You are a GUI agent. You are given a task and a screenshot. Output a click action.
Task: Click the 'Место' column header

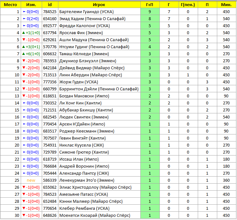click(11, 5)
